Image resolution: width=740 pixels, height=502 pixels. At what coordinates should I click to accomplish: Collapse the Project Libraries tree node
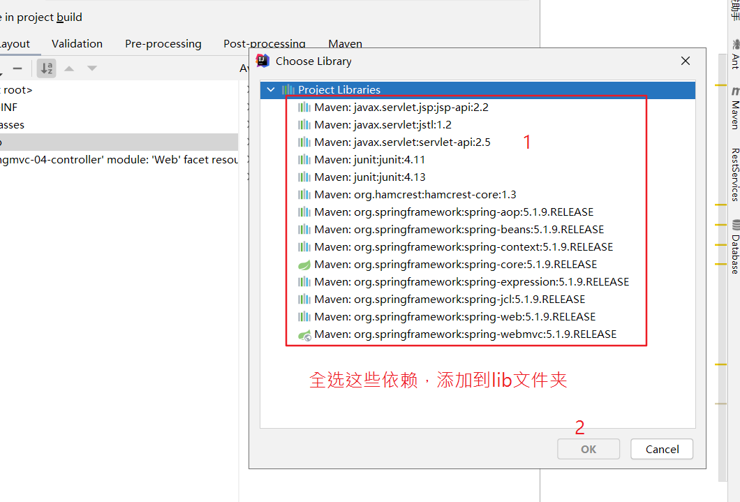pyautogui.click(x=271, y=89)
